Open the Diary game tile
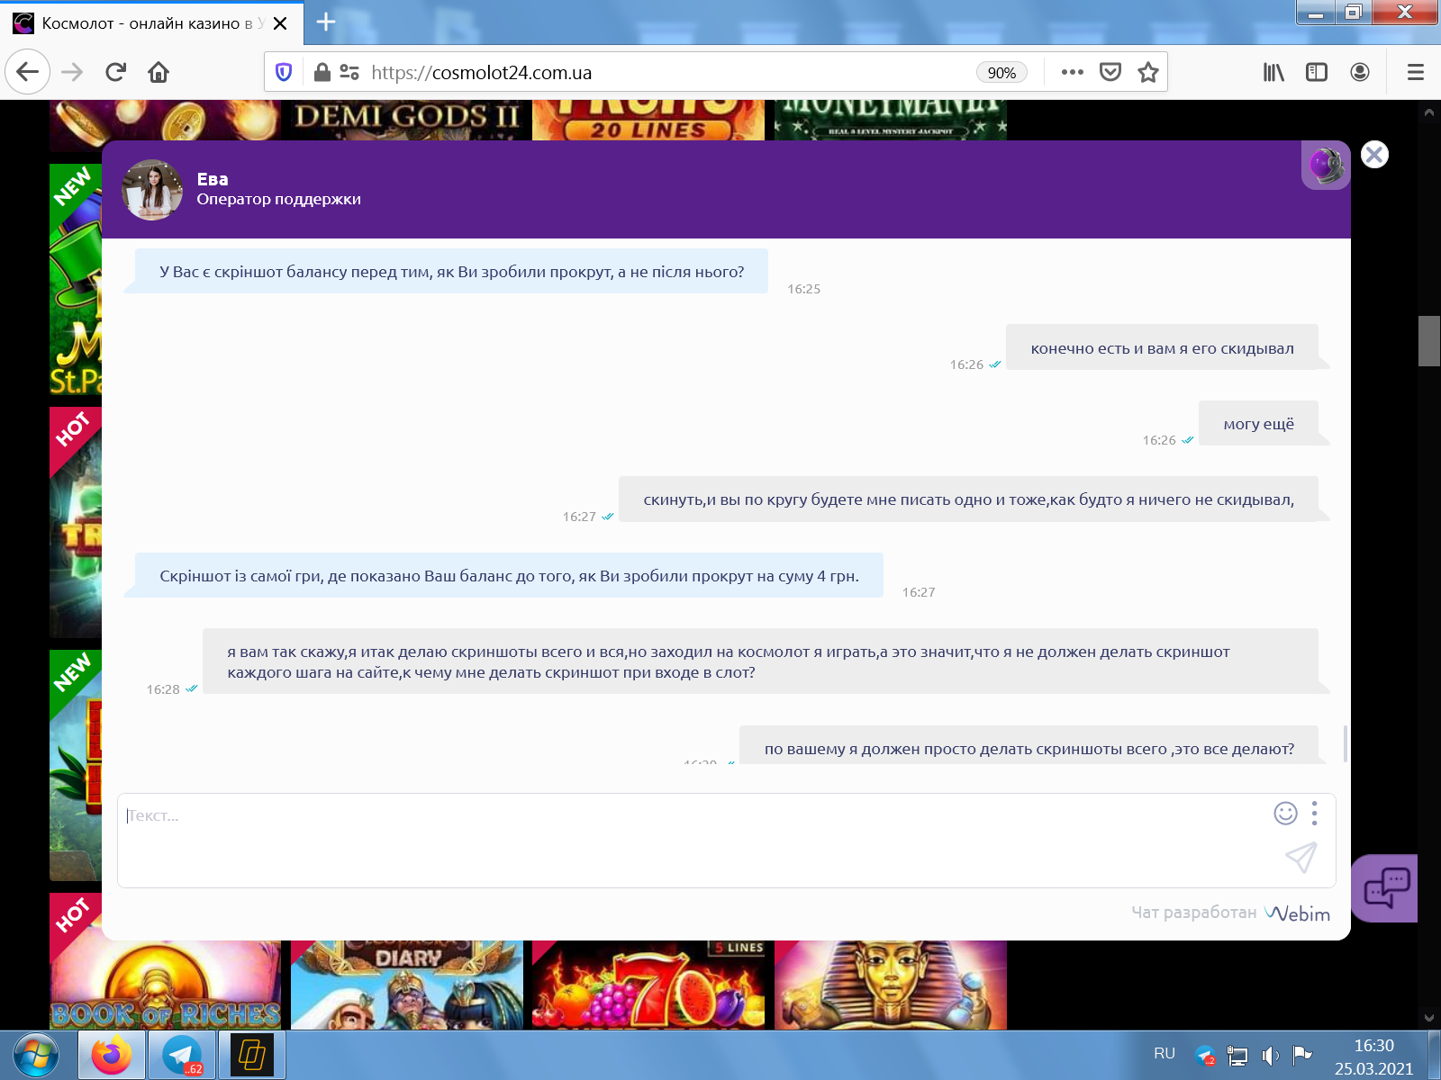The image size is (1441, 1080). (407, 985)
